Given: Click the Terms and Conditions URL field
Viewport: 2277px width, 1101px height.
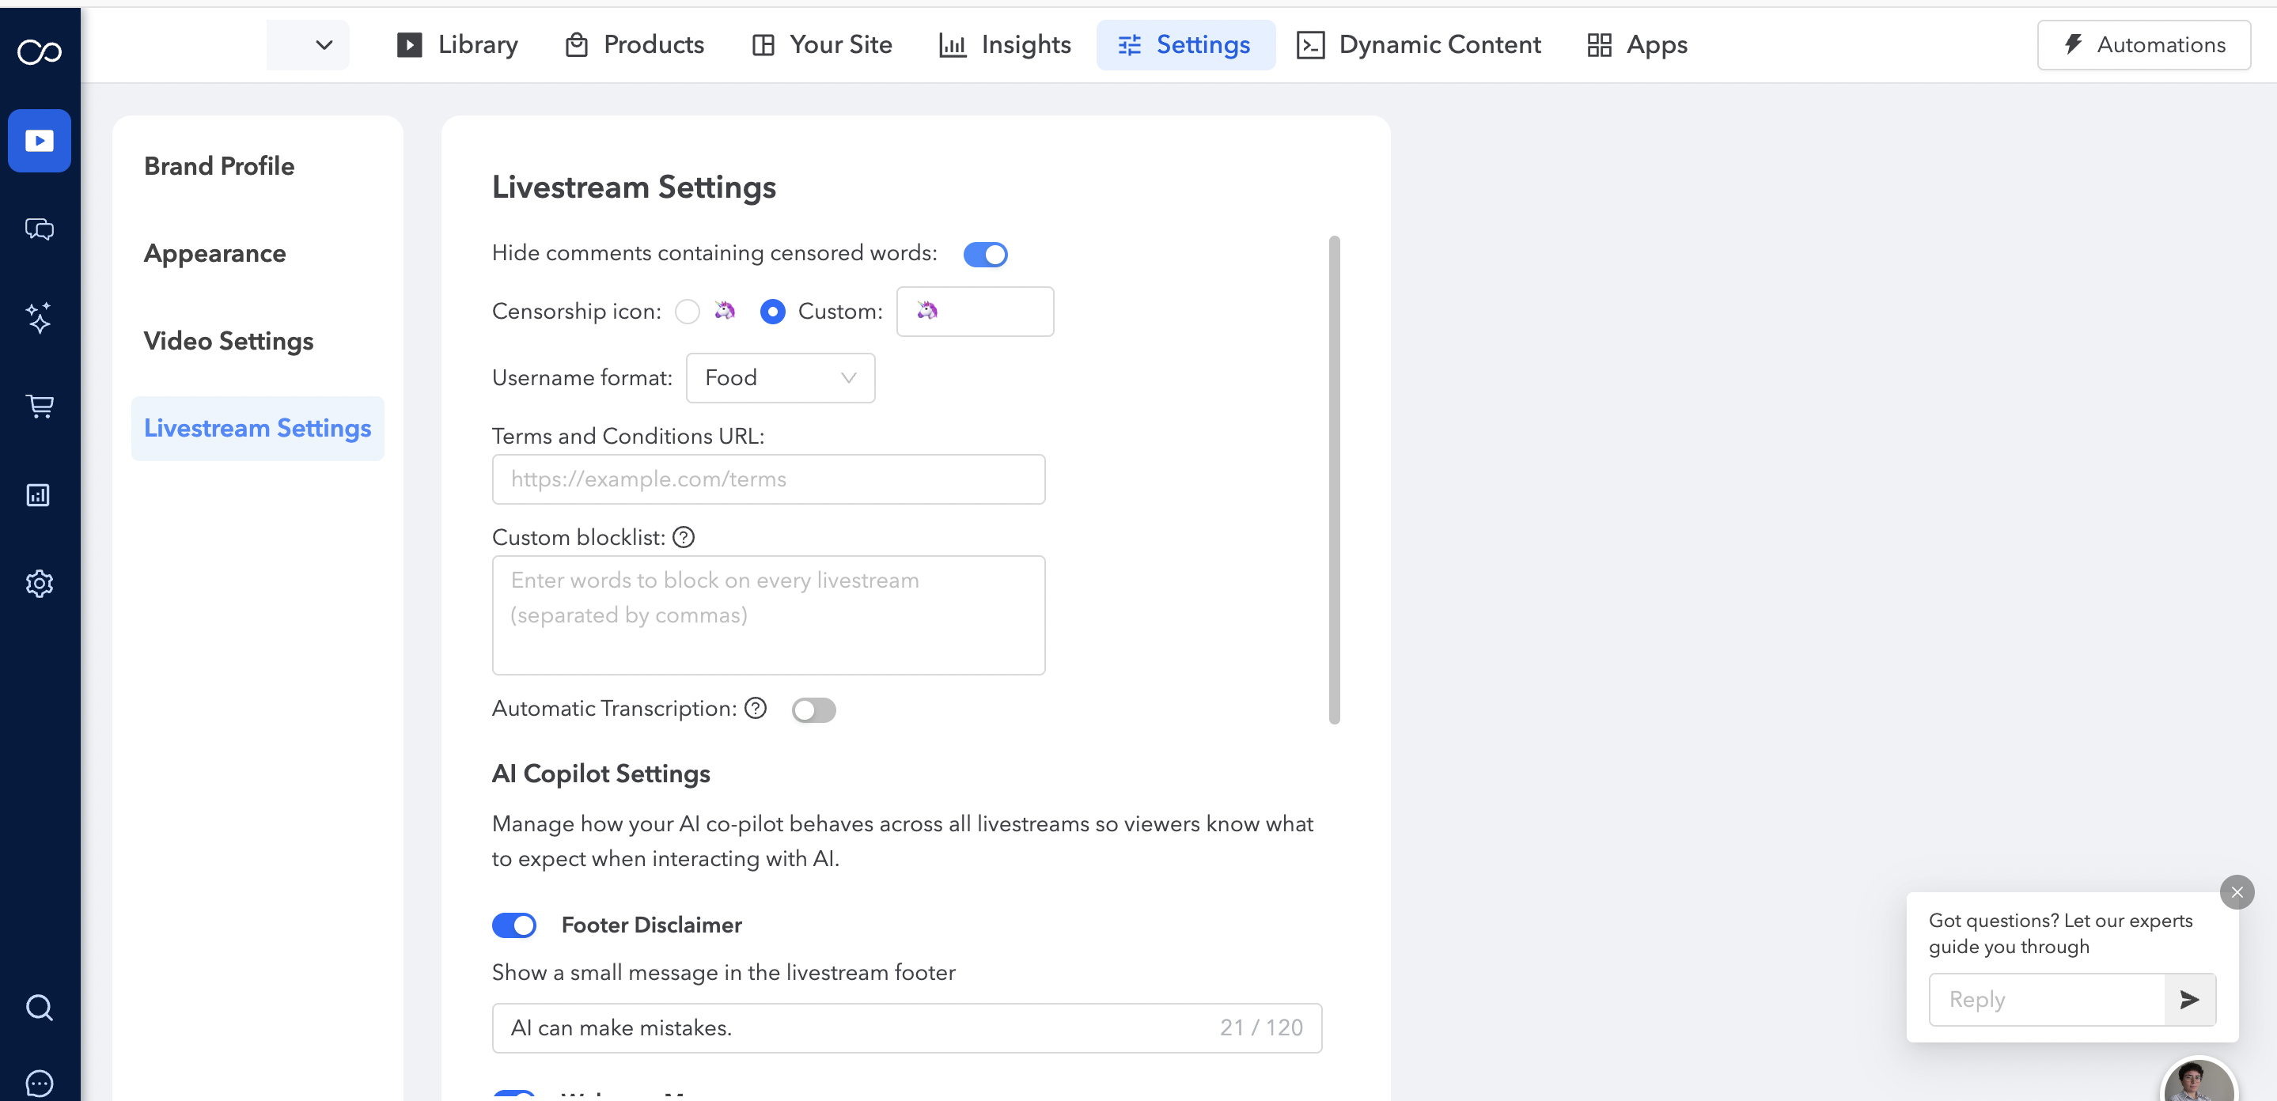Looking at the screenshot, I should point(767,479).
